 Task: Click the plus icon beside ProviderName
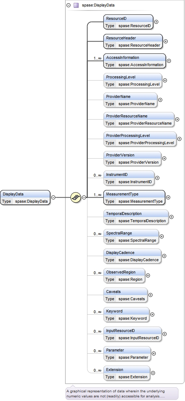(x=160, y=100)
